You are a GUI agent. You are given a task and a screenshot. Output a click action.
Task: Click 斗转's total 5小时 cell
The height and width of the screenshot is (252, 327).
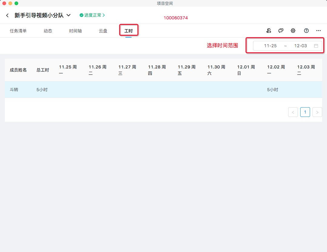click(x=42, y=90)
